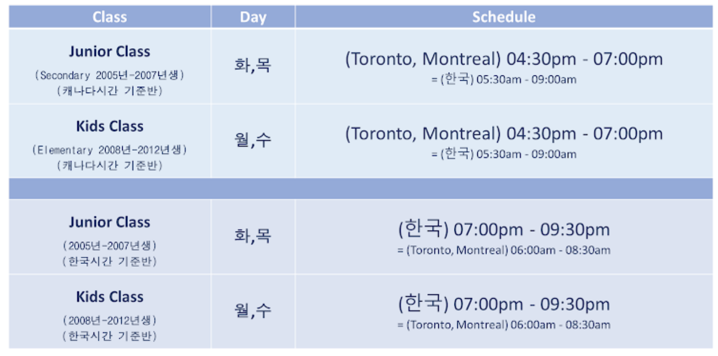Screen dimensions: 718x356
Task: Select Junior Class title in the 한국시간 section
Action: click(x=110, y=222)
